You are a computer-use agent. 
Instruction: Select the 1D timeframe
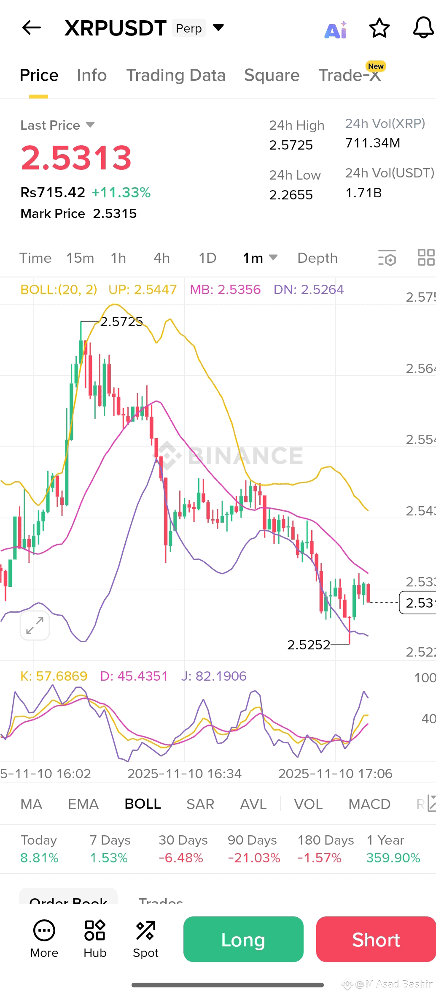[207, 258]
